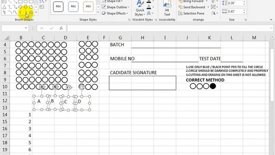Open the Send Backward dropdown arrow
Image resolution: width=275 pixels, height=155 pixels.
pos(208,7)
